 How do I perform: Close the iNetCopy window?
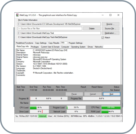click(118, 15)
